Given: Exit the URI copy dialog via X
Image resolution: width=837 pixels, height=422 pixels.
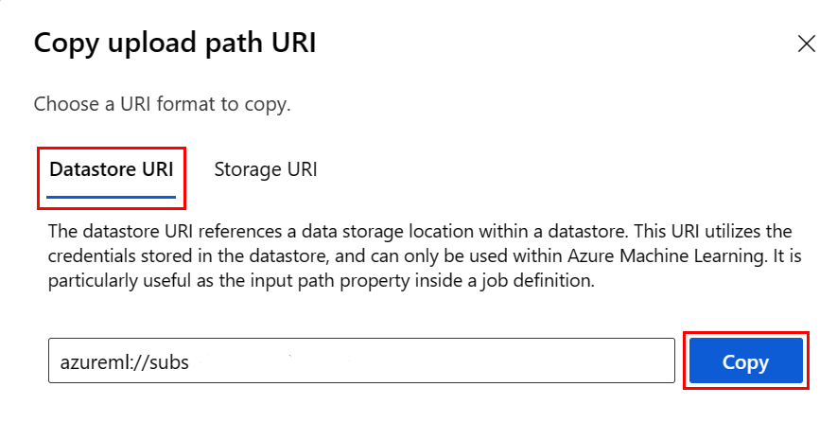Looking at the screenshot, I should pos(806,44).
